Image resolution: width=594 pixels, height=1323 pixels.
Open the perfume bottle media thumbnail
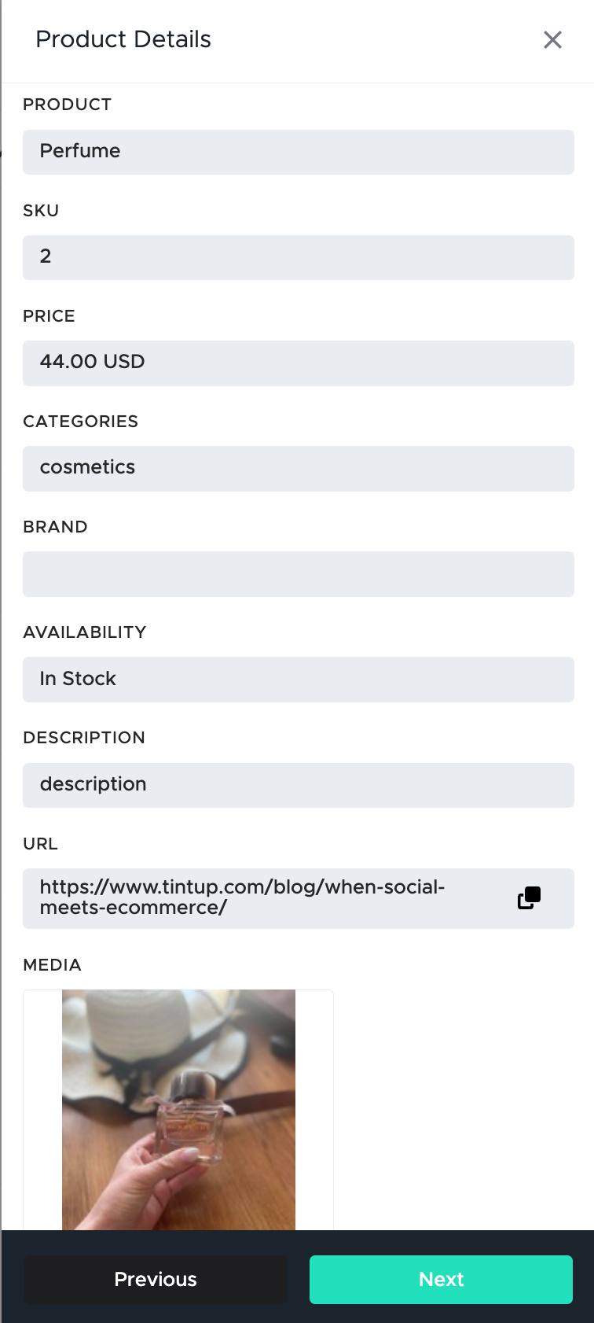[x=178, y=1110]
